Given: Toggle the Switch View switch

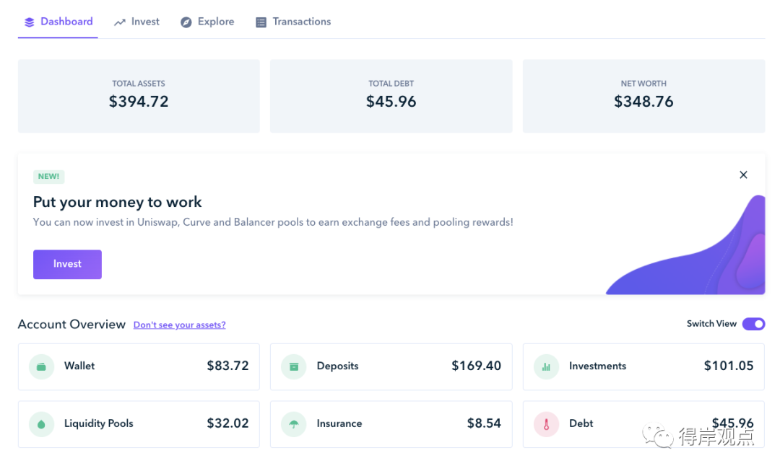Looking at the screenshot, I should tap(753, 324).
